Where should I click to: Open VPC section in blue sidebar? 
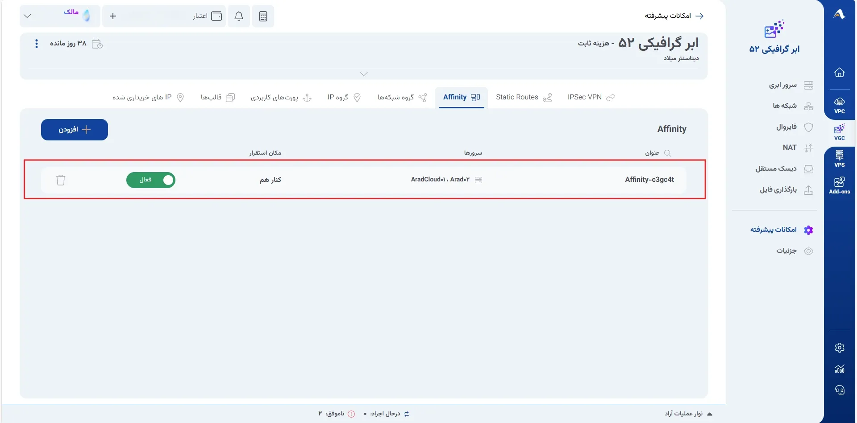[x=839, y=106]
